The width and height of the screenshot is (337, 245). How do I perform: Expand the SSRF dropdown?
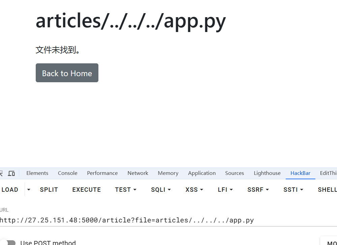pyautogui.click(x=258, y=190)
